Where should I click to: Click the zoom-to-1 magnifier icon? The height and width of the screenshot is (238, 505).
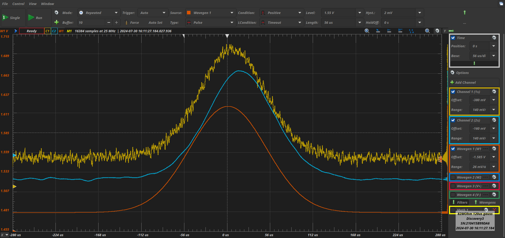[x=367, y=31]
